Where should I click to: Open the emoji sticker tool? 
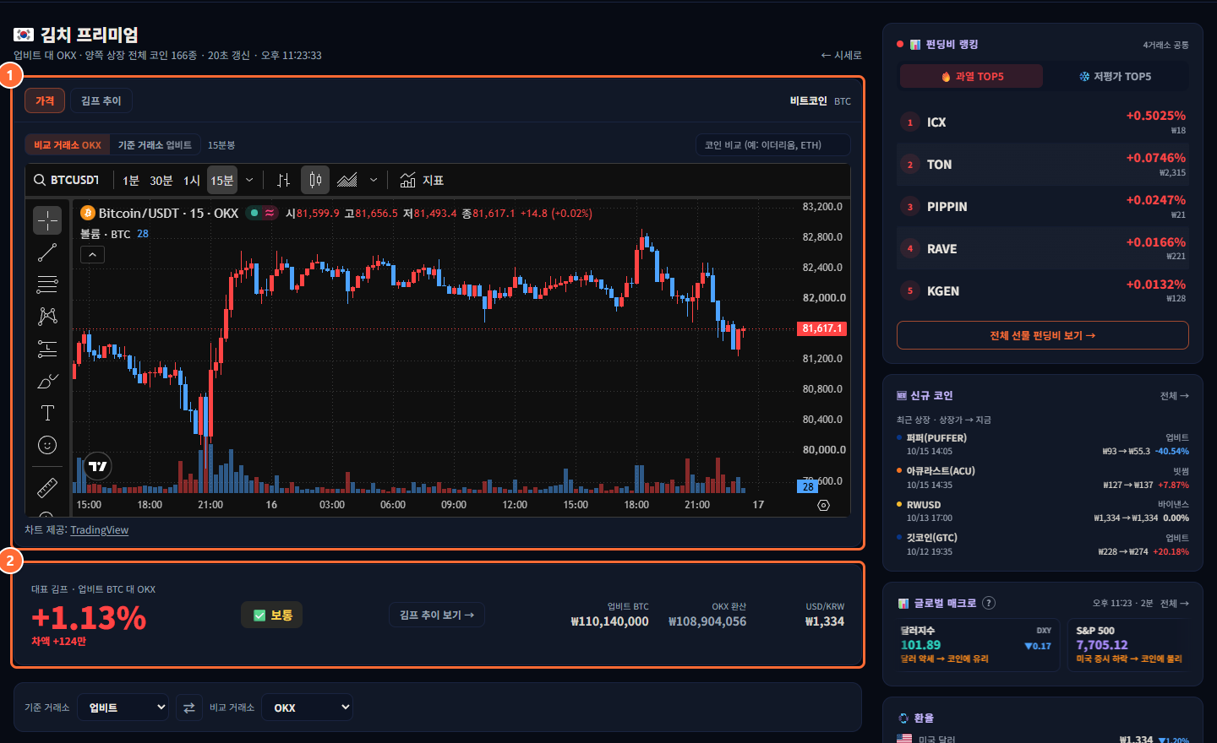click(x=47, y=445)
